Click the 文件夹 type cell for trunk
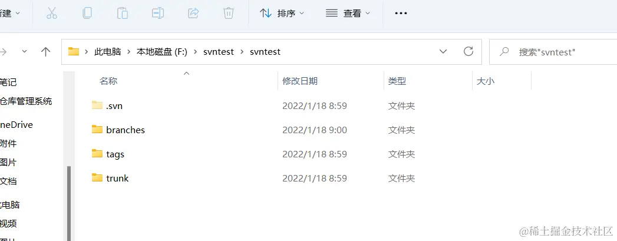The width and height of the screenshot is (617, 241). (x=401, y=179)
